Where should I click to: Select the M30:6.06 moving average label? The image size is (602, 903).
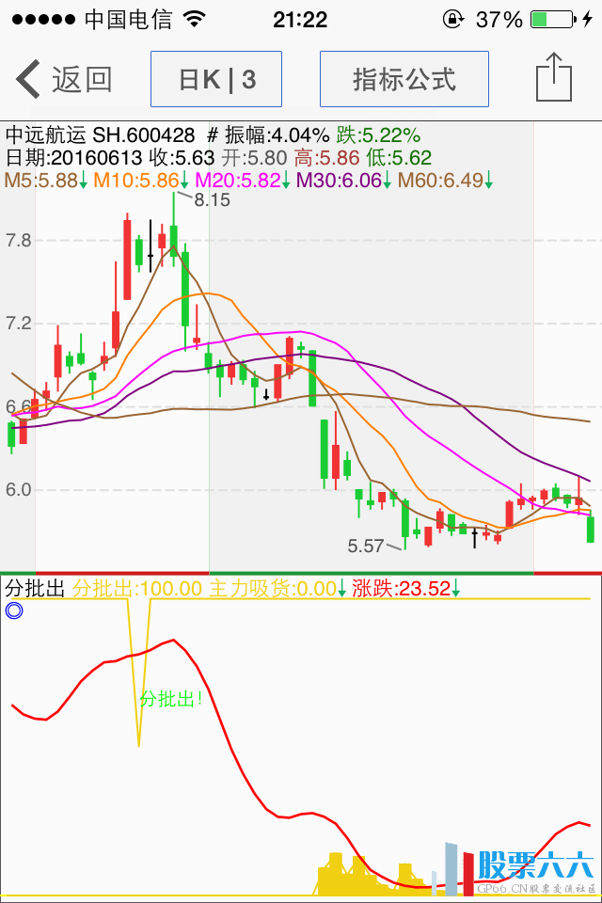[x=339, y=180]
